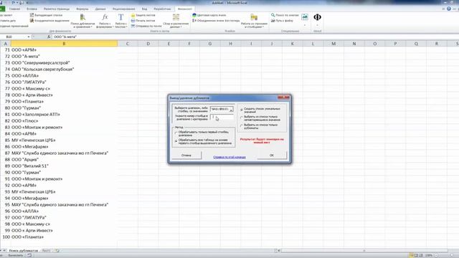Click cell ООО "Арция" in row 88
The image size is (459, 258).
click(64, 159)
